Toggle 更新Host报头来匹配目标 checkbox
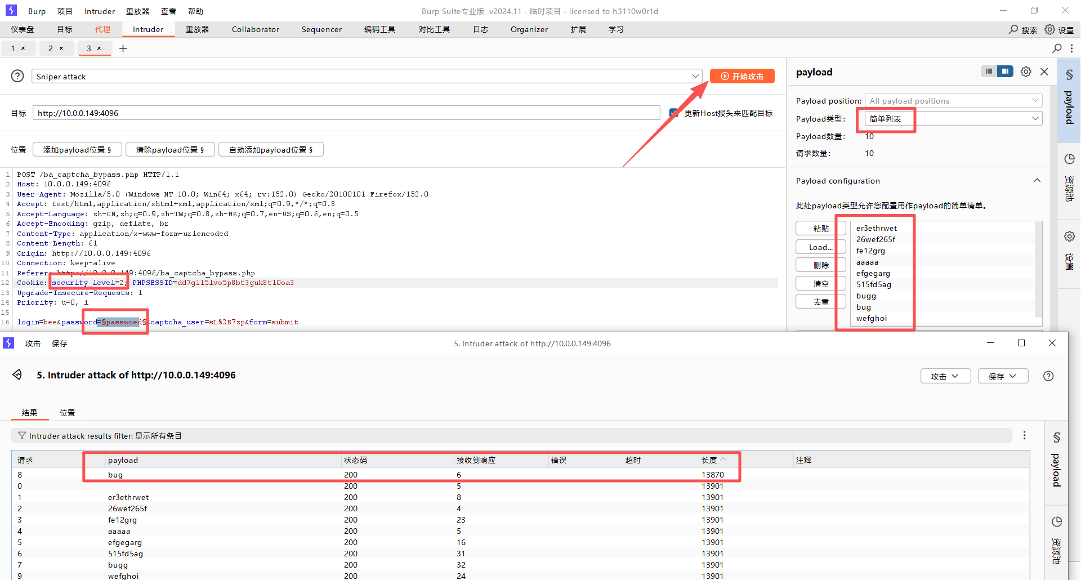Screen dimensions: 1081x580 click(673, 113)
